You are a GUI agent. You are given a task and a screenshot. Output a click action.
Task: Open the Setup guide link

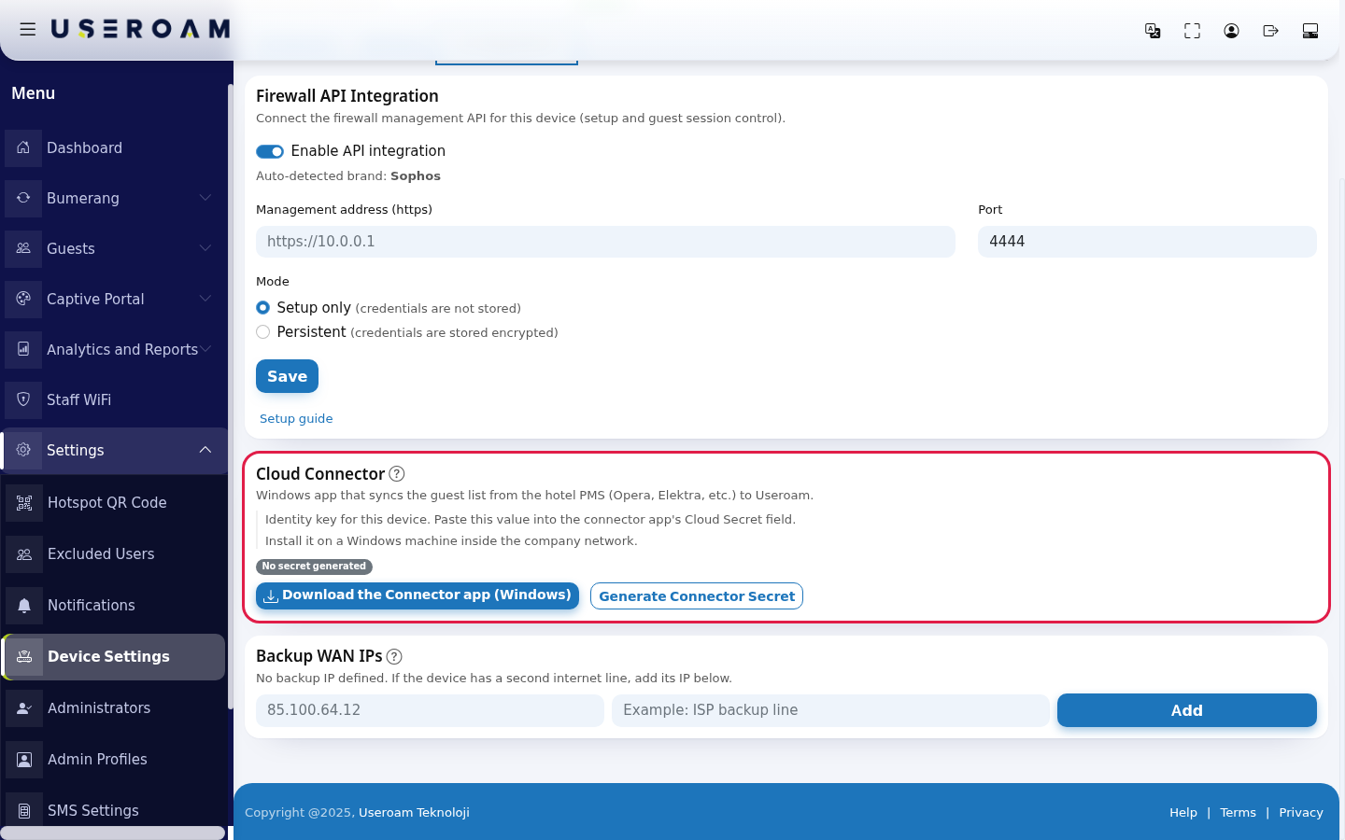[296, 418]
